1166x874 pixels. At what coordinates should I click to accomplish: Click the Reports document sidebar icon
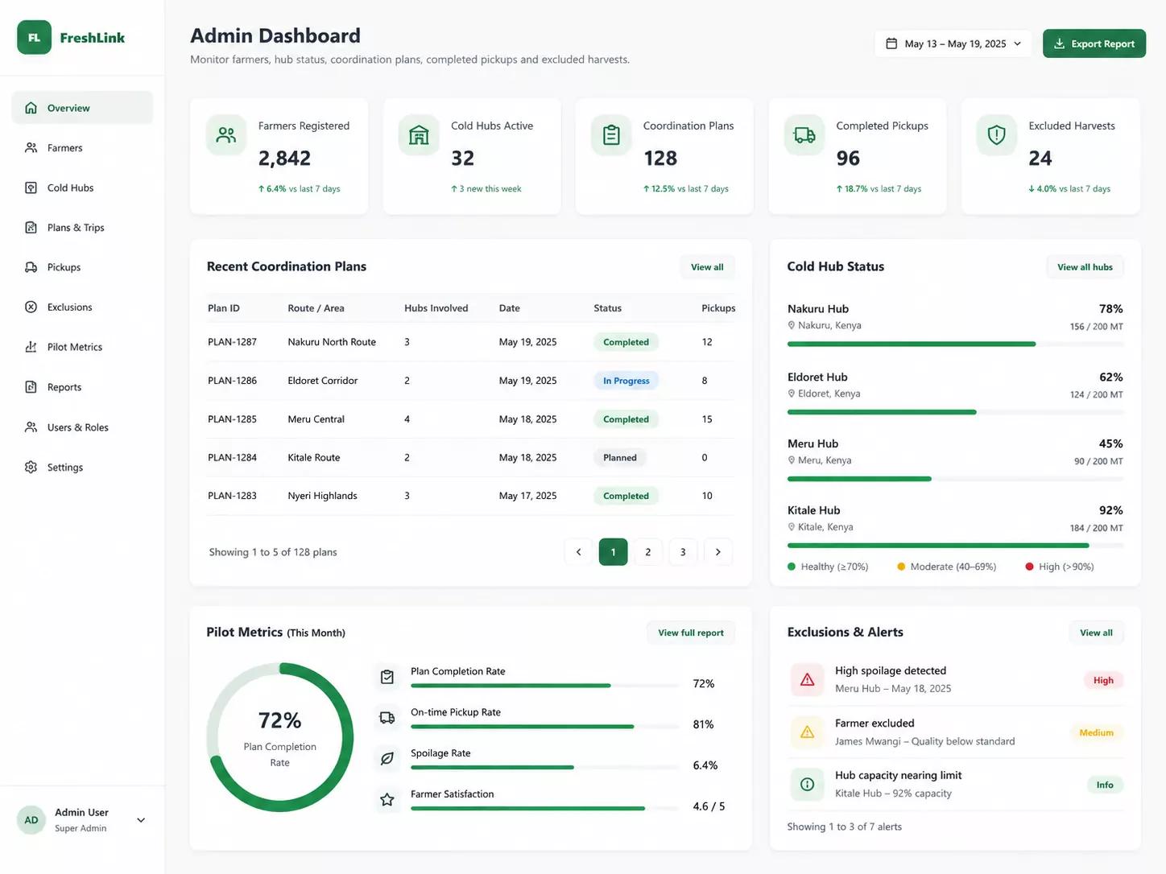click(x=31, y=387)
